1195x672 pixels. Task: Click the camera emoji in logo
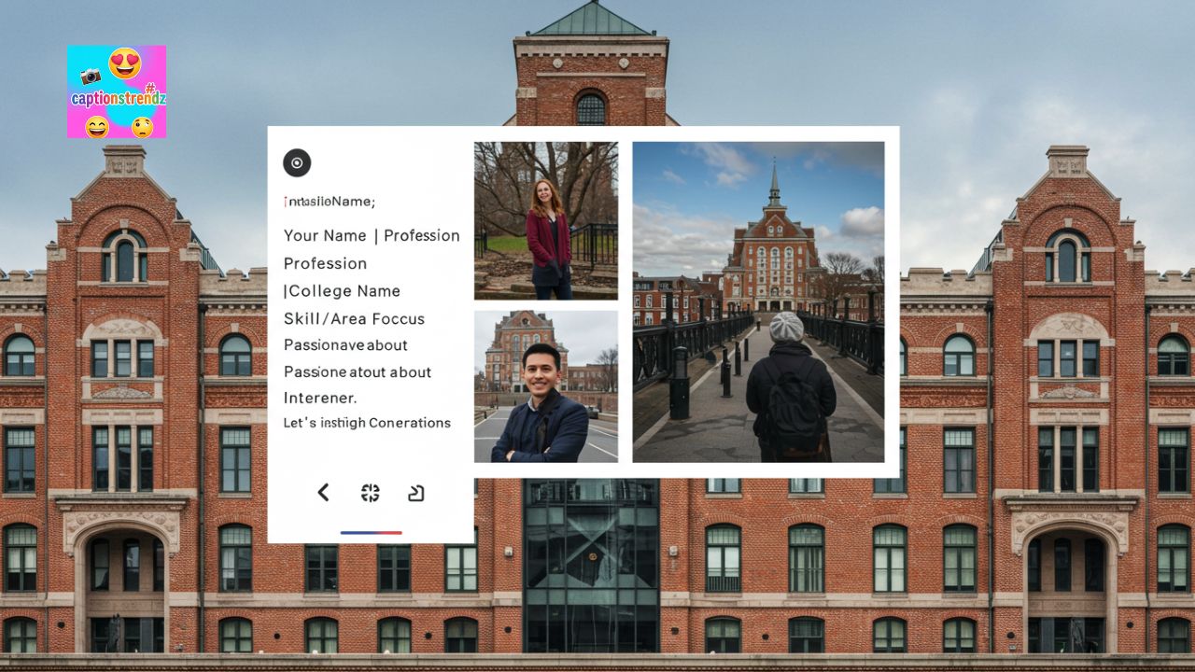(x=91, y=76)
